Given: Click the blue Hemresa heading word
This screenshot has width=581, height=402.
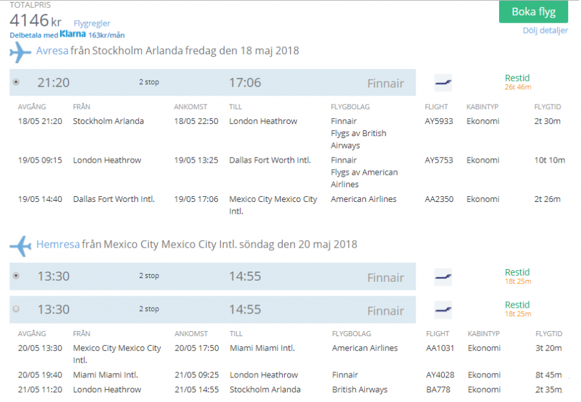Looking at the screenshot, I should tap(57, 245).
